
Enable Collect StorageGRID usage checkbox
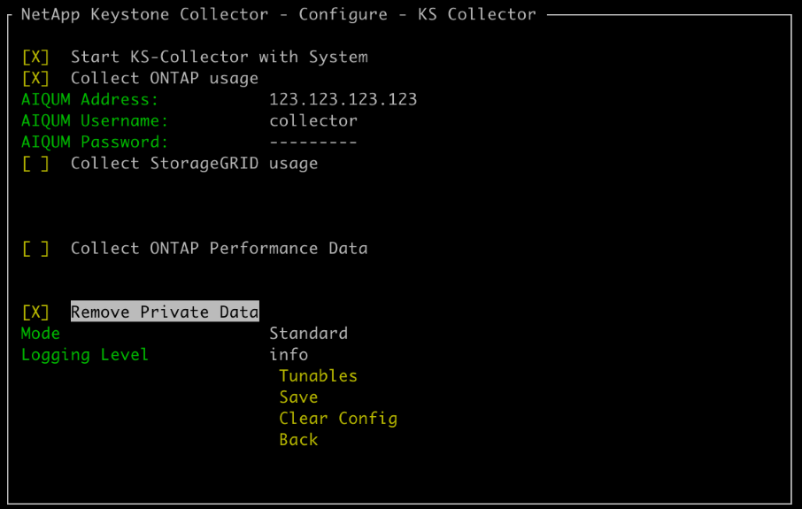pos(35,164)
